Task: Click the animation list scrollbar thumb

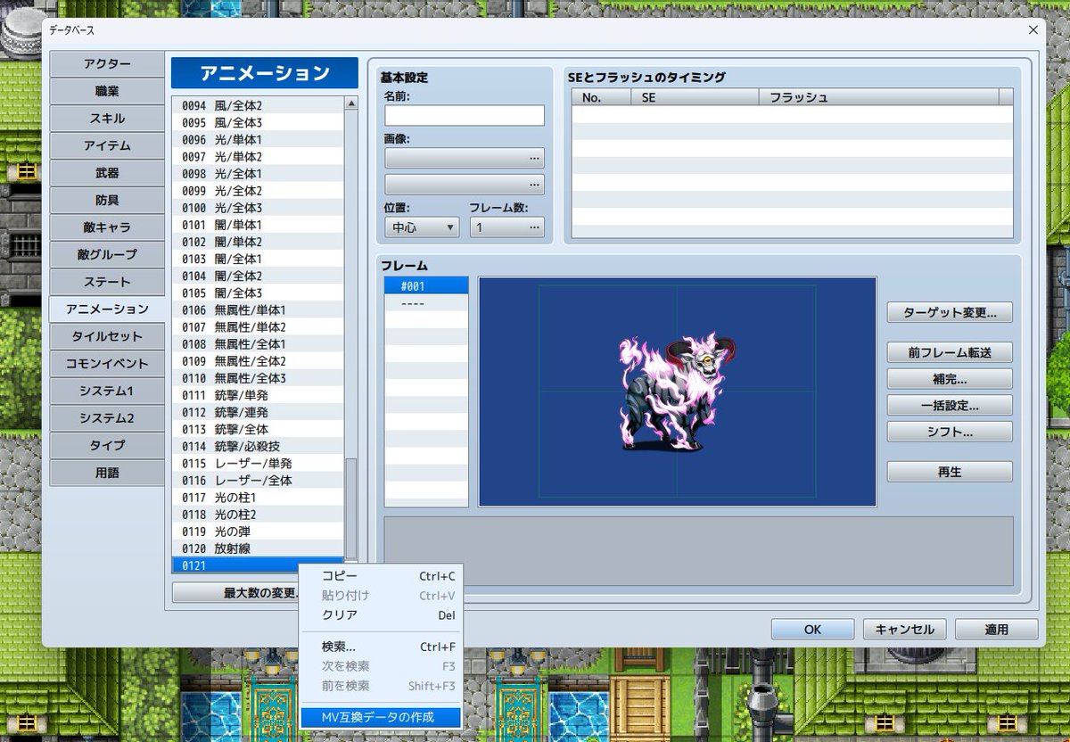Action: (x=351, y=508)
